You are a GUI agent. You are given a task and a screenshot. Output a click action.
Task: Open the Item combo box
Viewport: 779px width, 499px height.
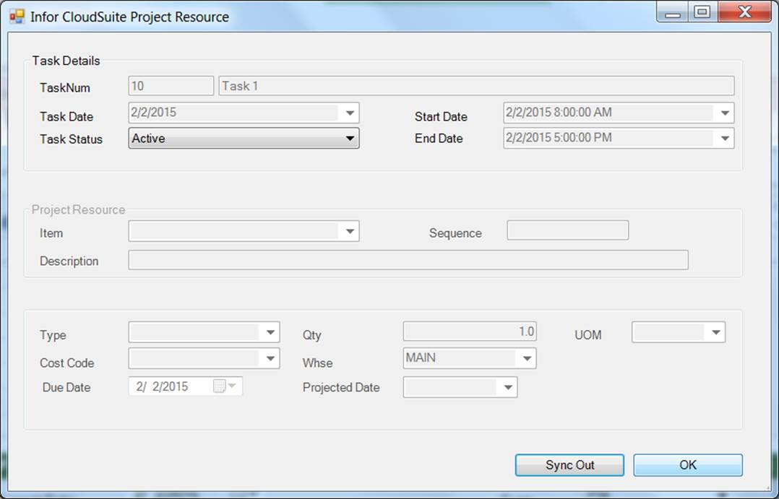tap(350, 232)
